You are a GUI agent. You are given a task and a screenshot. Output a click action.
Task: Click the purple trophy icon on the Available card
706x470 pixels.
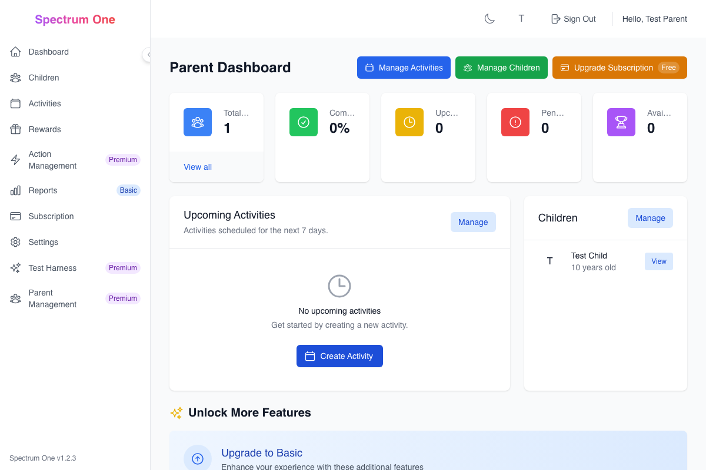coord(621,122)
